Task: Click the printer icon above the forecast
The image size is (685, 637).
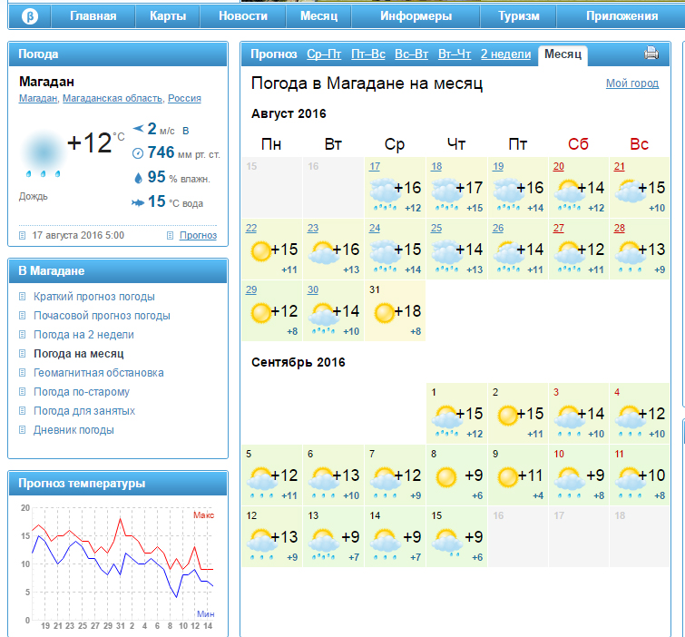Action: [x=651, y=54]
